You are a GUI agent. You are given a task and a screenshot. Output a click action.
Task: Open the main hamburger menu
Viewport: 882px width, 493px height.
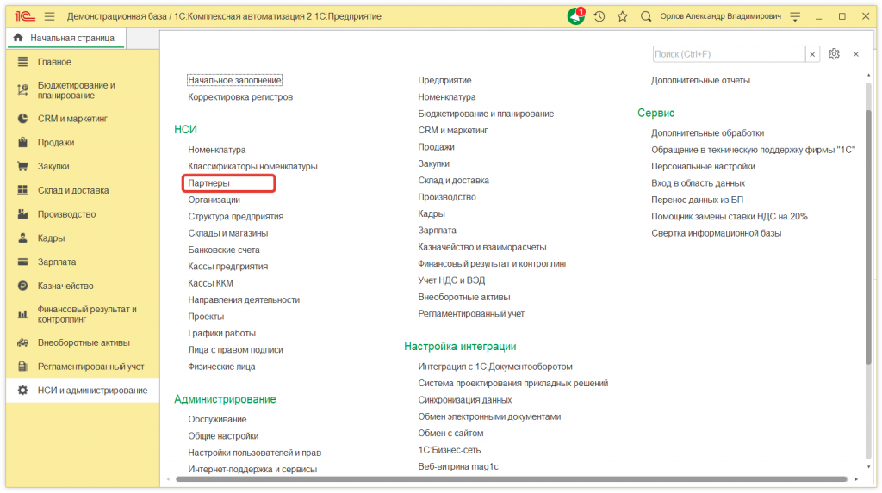pos(49,16)
